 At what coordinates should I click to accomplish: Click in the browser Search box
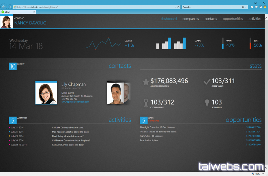coord(211,7)
